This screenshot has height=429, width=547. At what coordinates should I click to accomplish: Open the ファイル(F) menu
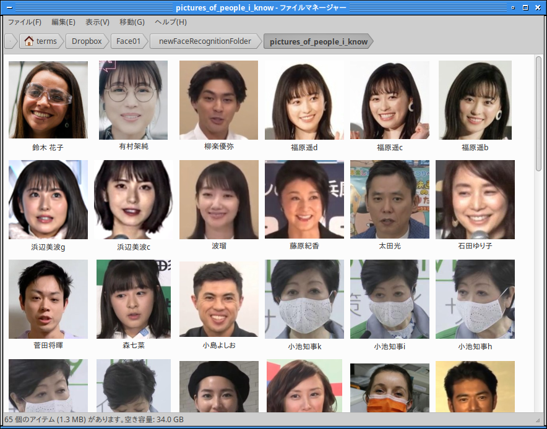tap(24, 22)
